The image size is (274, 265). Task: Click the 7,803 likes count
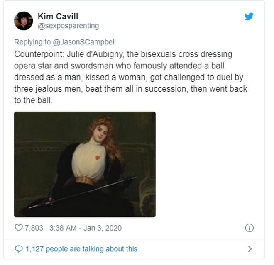point(34,228)
